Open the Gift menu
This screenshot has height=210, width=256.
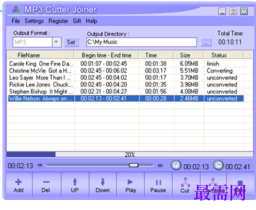point(77,21)
